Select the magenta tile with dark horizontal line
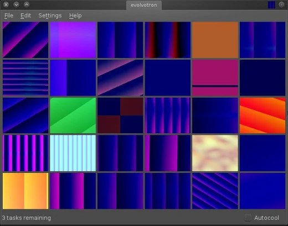This screenshot has height=226, width=288. click(215, 78)
